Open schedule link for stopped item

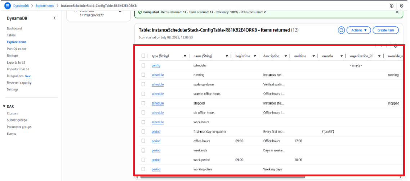coord(158,103)
